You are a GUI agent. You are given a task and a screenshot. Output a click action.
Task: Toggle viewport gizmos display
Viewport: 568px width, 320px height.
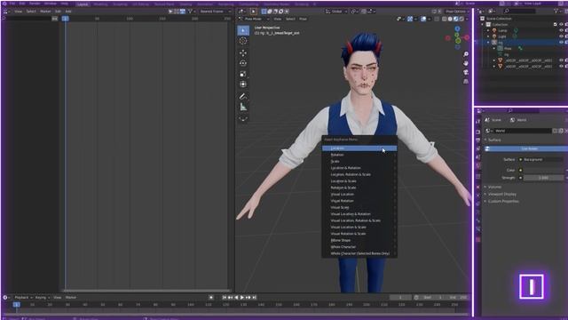click(x=410, y=19)
